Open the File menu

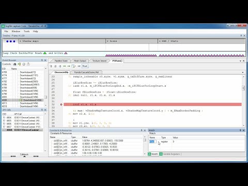click(6, 32)
